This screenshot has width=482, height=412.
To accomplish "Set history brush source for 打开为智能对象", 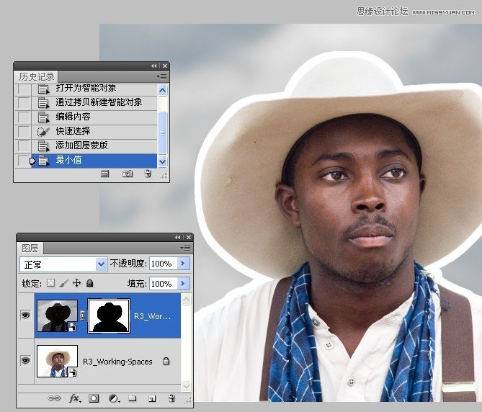I will tap(24, 89).
